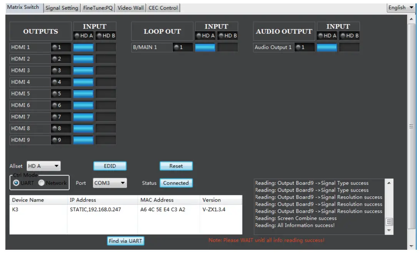This screenshot has height=254, width=419.
Task: Click the EDID button
Action: click(110, 166)
